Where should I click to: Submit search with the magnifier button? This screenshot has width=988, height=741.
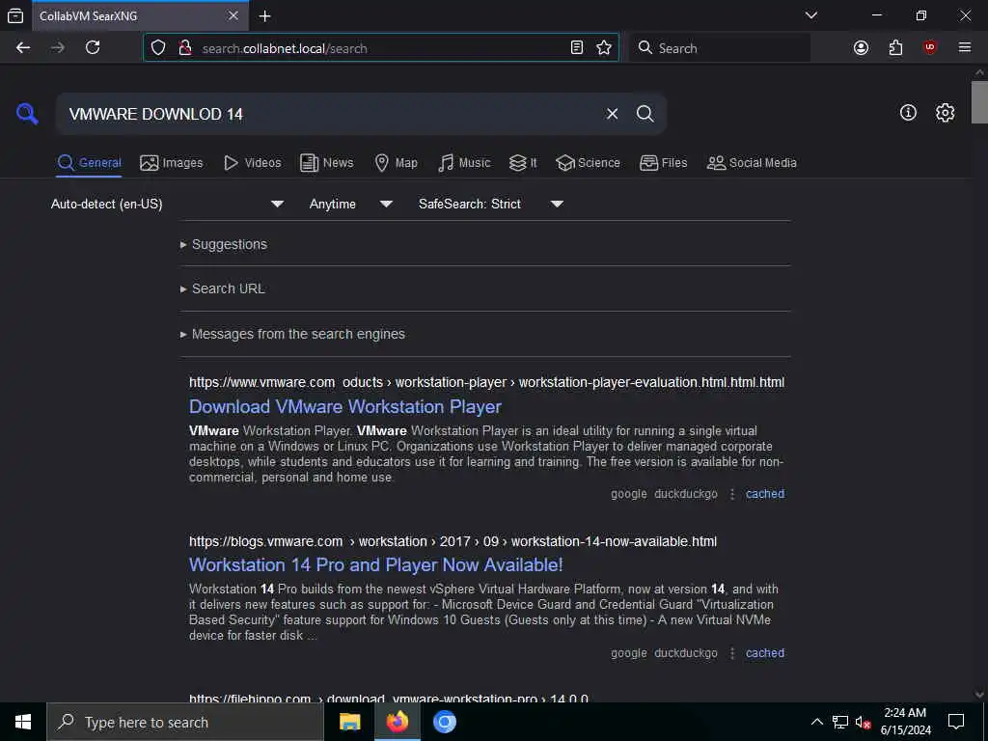pyautogui.click(x=645, y=114)
